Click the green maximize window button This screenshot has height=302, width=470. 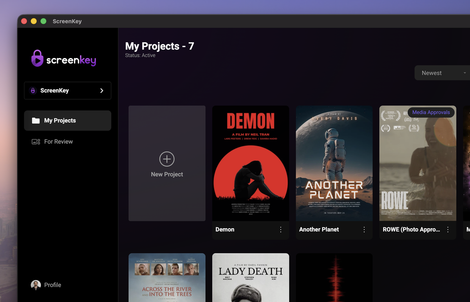(x=43, y=21)
